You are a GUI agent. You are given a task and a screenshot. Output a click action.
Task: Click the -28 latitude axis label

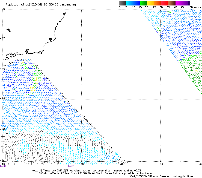coord(2,129)
